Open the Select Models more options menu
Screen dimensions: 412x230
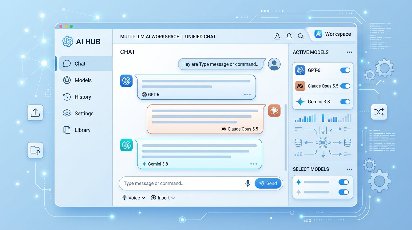tap(349, 169)
